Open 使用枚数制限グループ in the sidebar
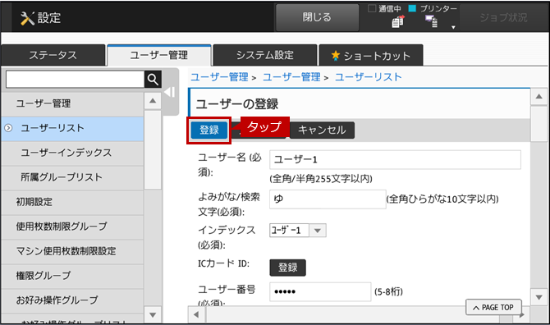Image resolution: width=550 pixels, height=325 pixels. [x=72, y=227]
